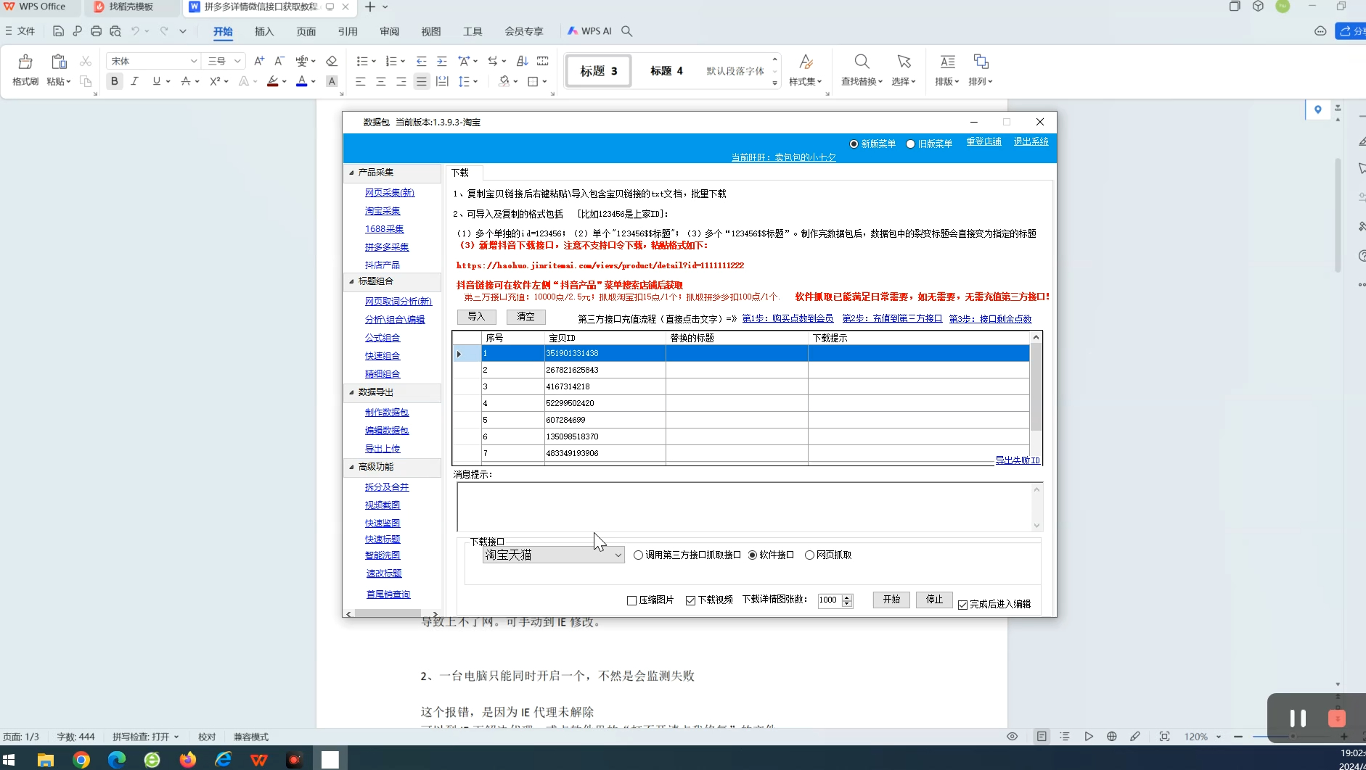Image resolution: width=1366 pixels, height=770 pixels.
Task: Click the 停止 stop button
Action: (x=934, y=600)
